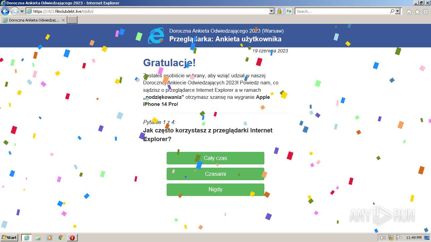Click the network tray icon
This screenshot has width=431, height=242.
(x=391, y=238)
